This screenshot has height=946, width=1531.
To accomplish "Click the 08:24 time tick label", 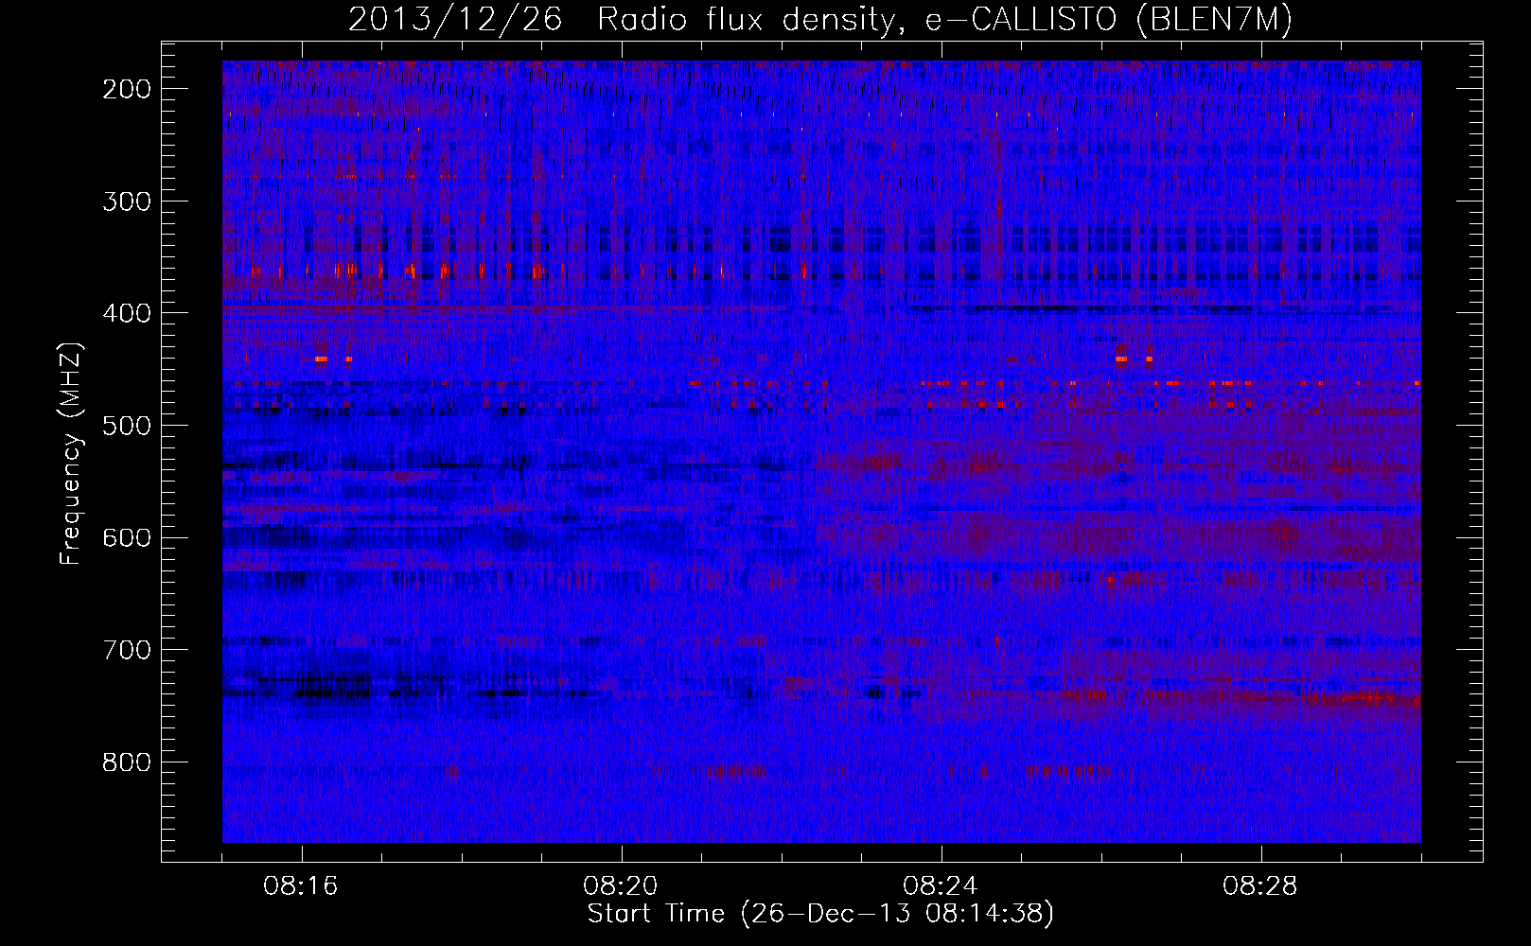I will (x=941, y=886).
